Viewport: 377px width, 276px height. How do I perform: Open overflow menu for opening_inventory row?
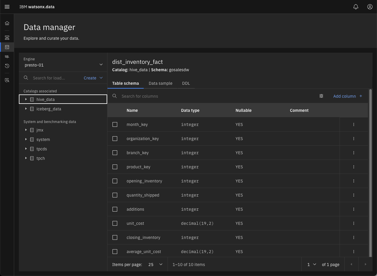point(354,181)
